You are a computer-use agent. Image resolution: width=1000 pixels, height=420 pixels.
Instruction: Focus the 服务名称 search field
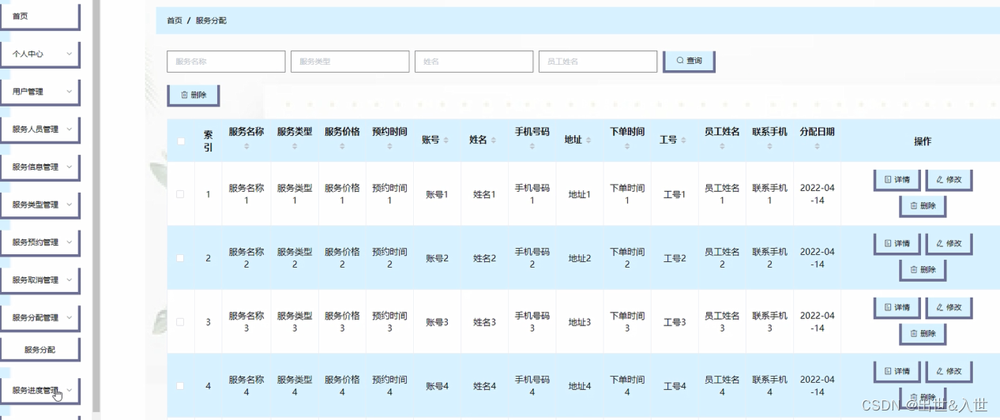click(x=226, y=62)
